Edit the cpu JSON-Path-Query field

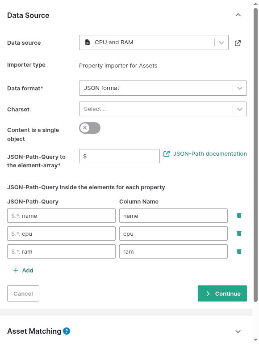pyautogui.click(x=61, y=234)
